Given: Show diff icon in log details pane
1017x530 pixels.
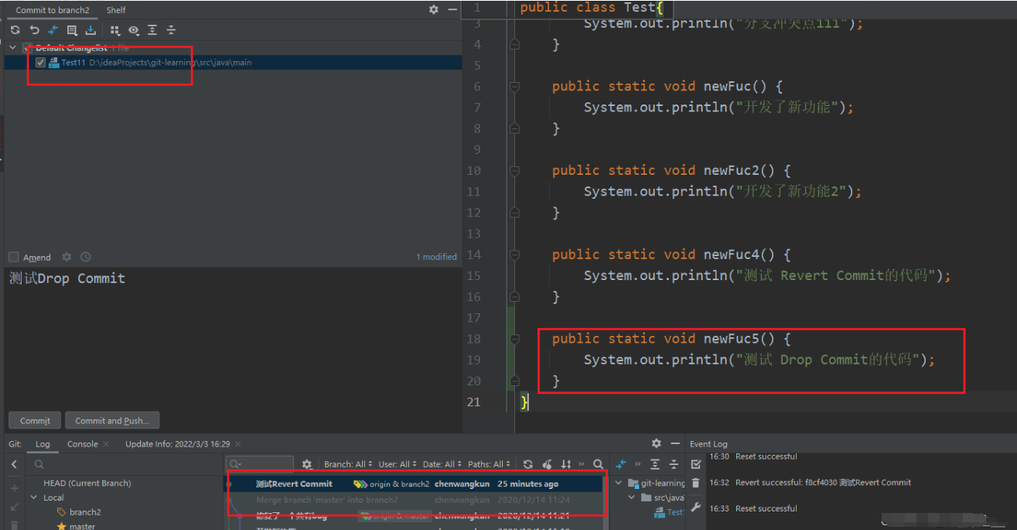Looking at the screenshot, I should 620,464.
